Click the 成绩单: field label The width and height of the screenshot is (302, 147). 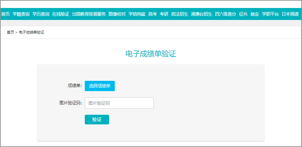(75, 85)
